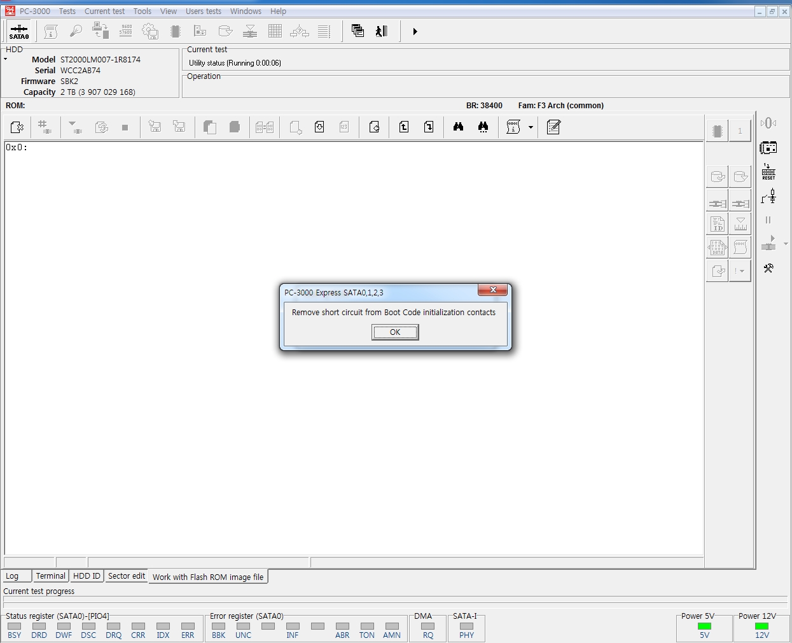Click OK in the Boot Code dialog
Viewport: 792px width, 643px height.
tap(395, 332)
